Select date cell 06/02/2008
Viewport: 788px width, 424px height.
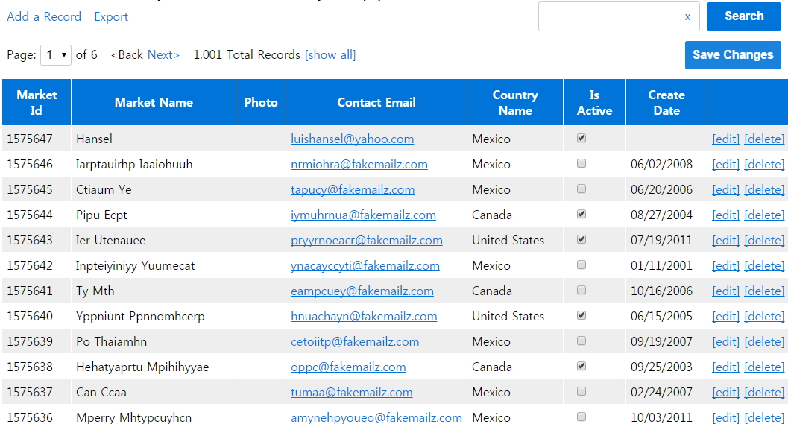pyautogui.click(x=666, y=164)
